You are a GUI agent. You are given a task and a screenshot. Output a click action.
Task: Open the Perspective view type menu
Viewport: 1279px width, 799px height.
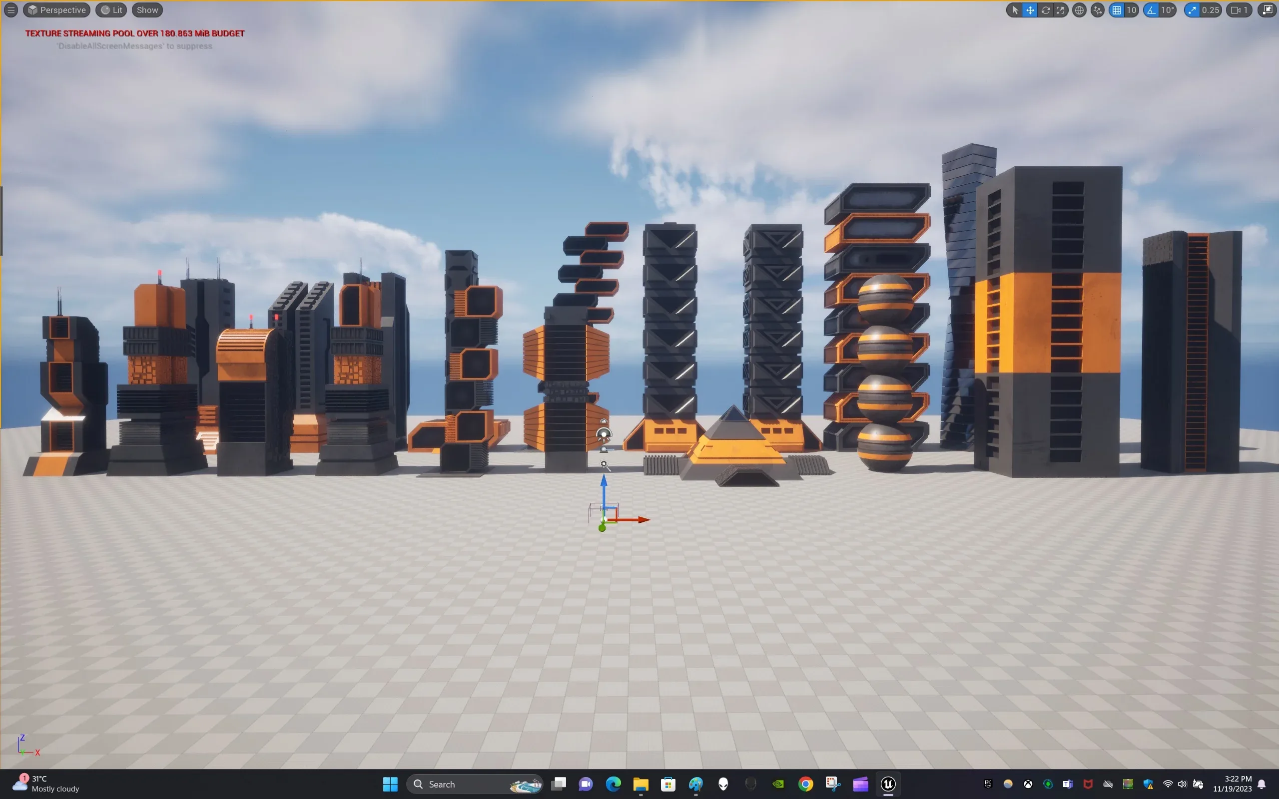56,10
